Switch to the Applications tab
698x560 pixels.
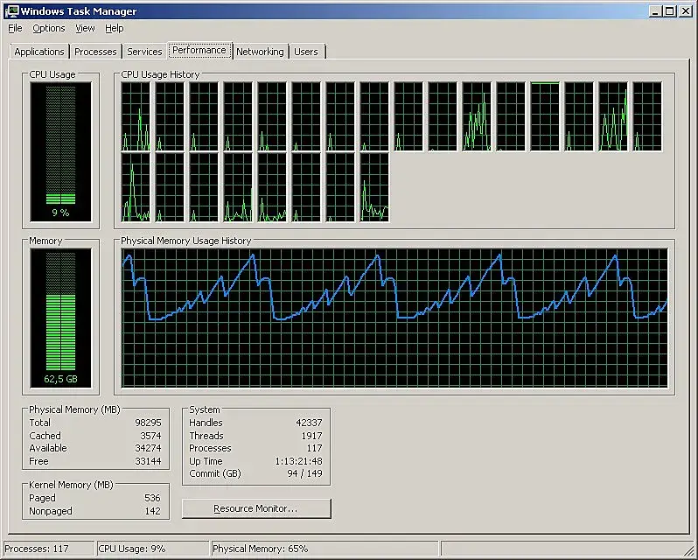pyautogui.click(x=39, y=52)
